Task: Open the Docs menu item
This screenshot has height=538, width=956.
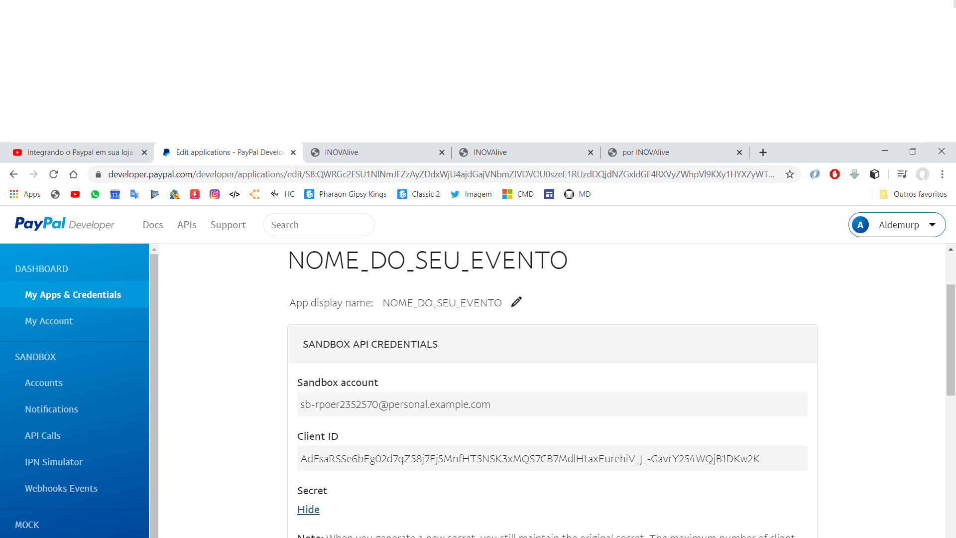Action: pos(153,225)
